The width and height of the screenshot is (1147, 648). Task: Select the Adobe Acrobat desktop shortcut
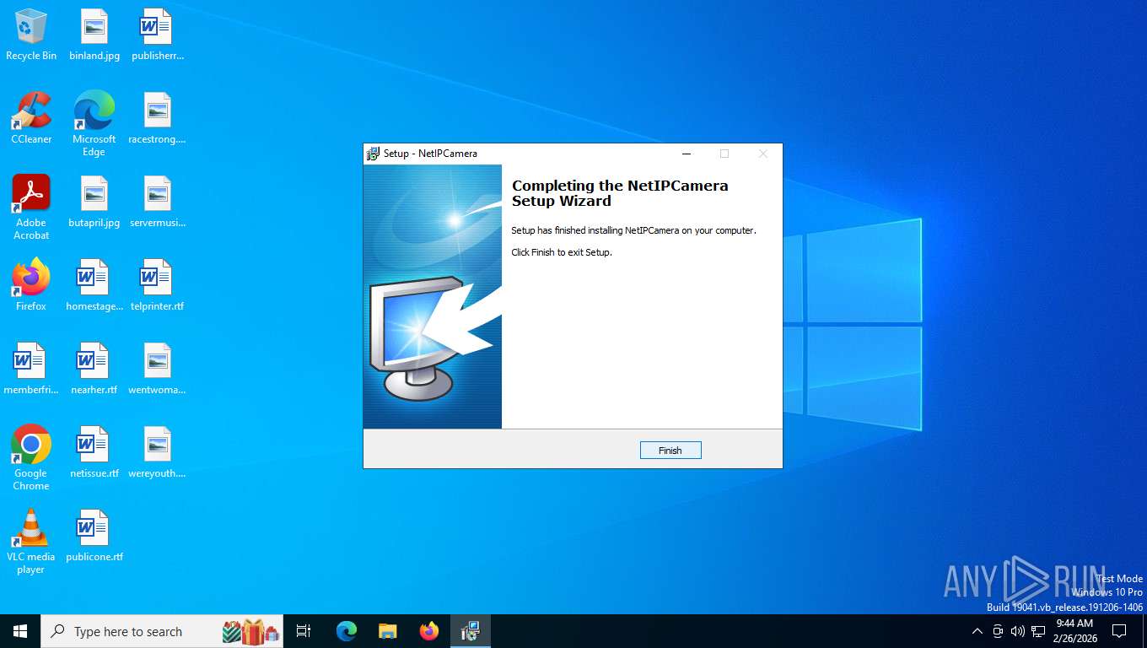[x=31, y=208]
